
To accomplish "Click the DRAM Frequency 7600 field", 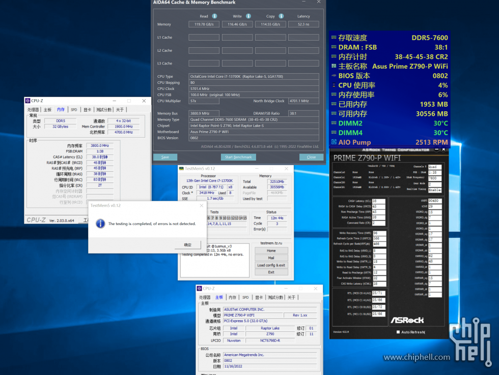I will (435, 178).
